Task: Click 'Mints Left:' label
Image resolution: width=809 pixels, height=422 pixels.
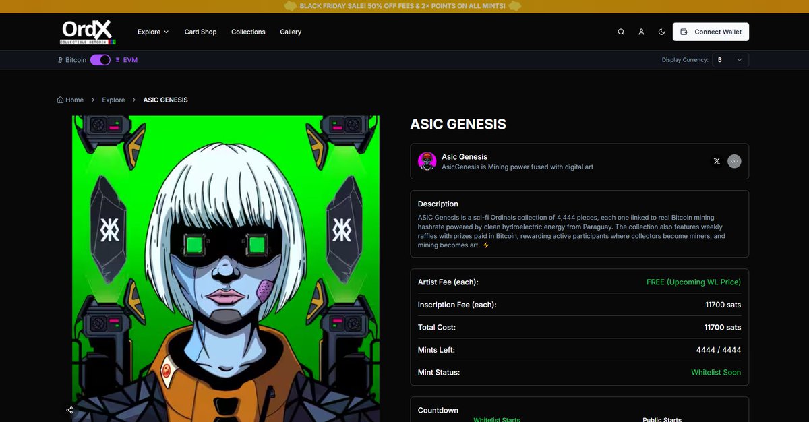Action: tap(436, 350)
